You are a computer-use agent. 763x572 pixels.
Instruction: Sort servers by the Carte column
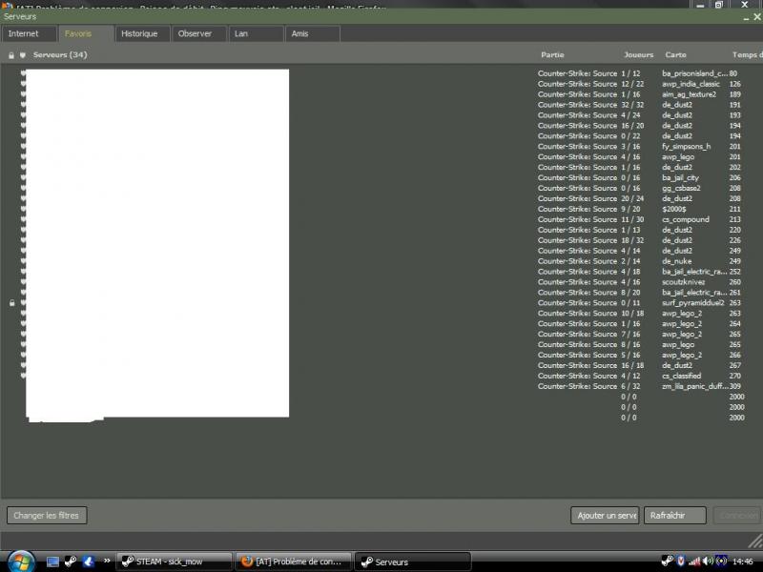tap(675, 55)
